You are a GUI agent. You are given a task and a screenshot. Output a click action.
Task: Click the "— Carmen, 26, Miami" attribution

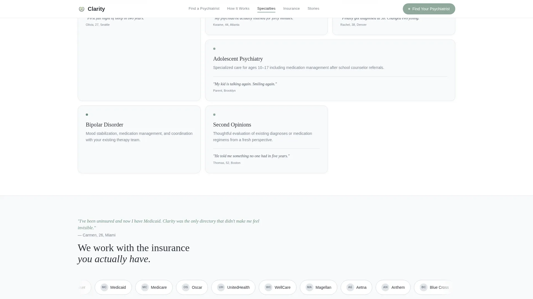point(97,235)
